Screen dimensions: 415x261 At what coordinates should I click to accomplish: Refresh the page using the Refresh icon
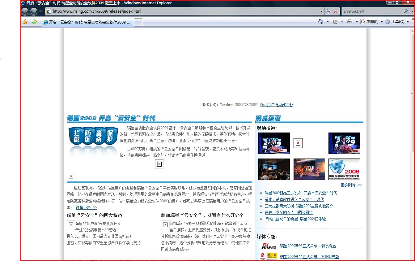pyautogui.click(x=328, y=11)
